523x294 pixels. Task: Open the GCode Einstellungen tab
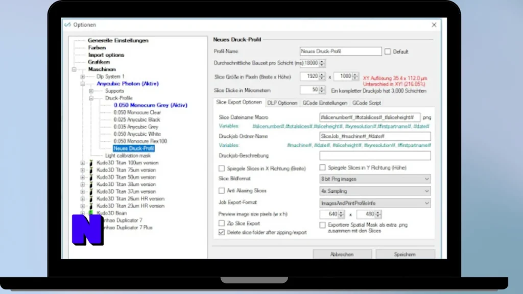click(x=325, y=103)
